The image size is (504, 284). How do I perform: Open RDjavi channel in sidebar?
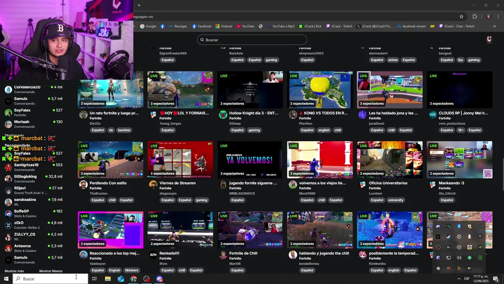[x=33, y=191]
